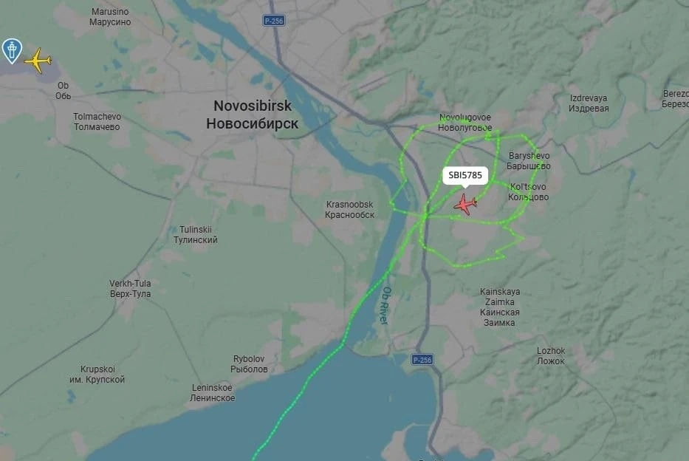Screen dimensions: 689x461
Task: Click the Leninskoe village label
Action: coord(212,393)
